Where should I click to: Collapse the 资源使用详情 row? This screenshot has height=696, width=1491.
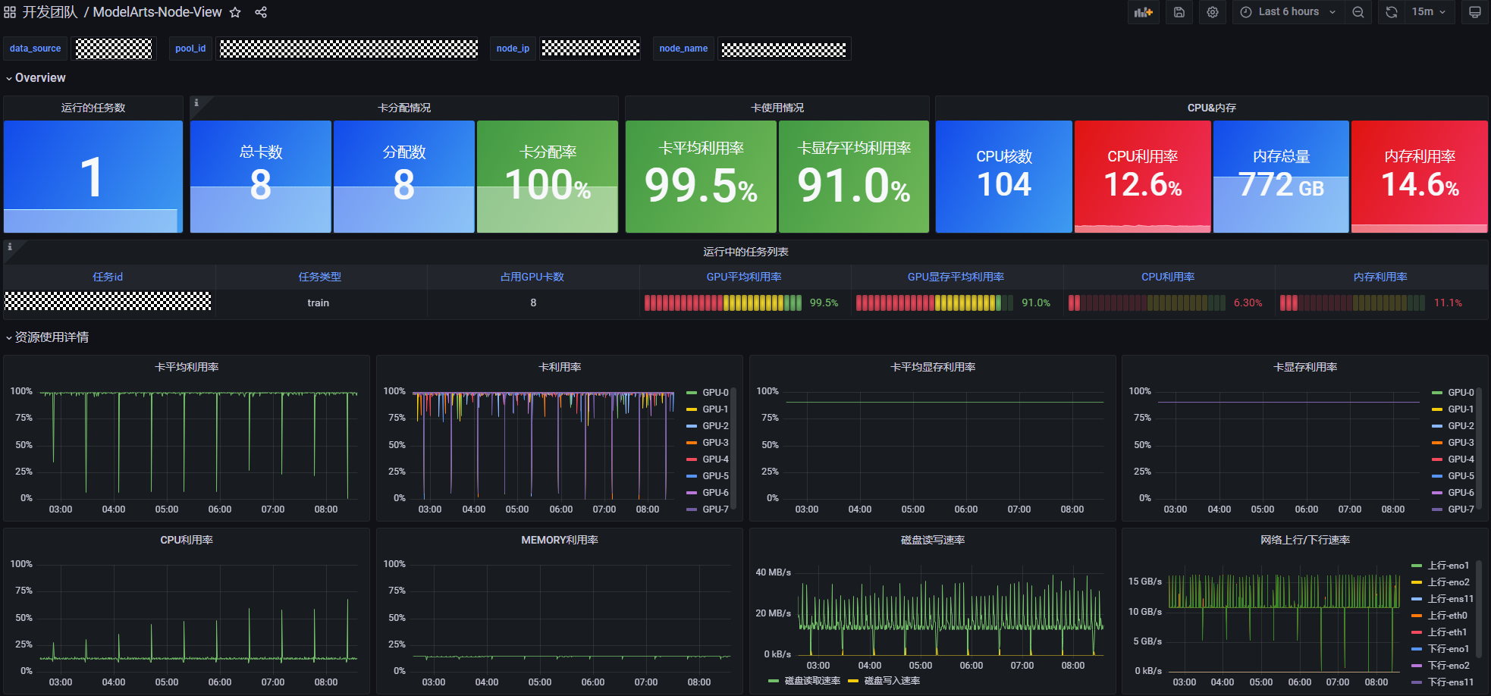(x=51, y=337)
